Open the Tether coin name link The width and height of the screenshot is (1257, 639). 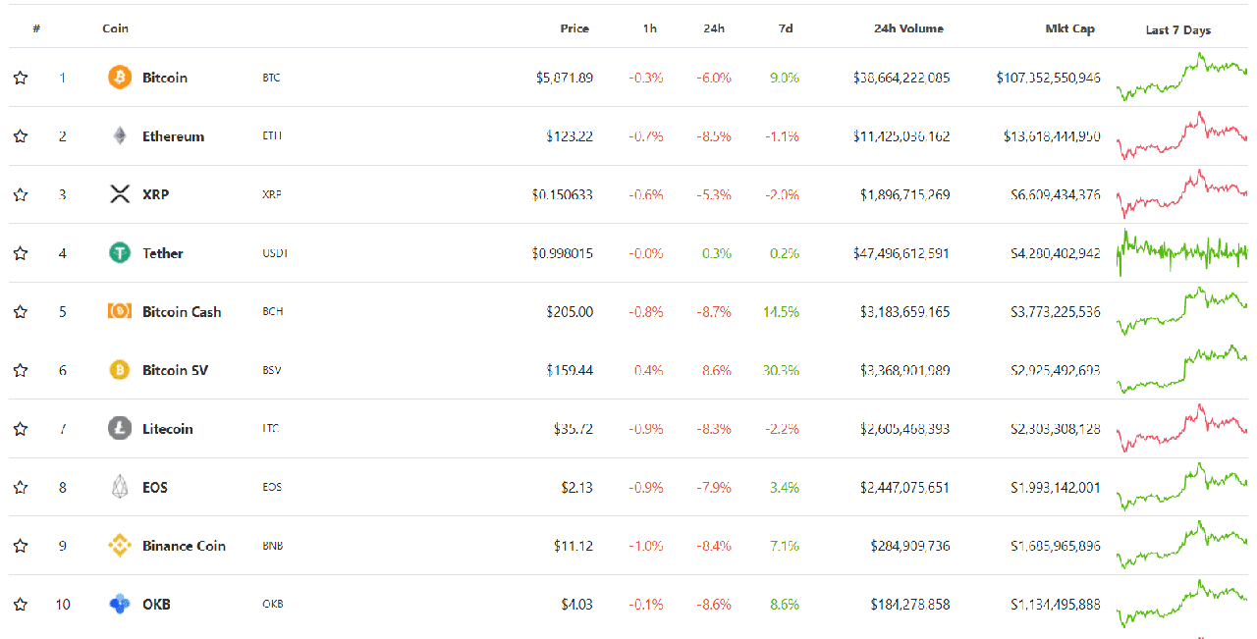[163, 253]
